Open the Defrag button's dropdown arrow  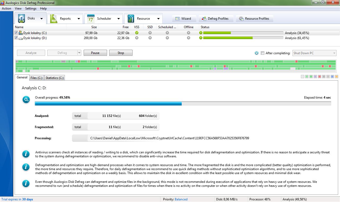pyautogui.click(x=79, y=53)
